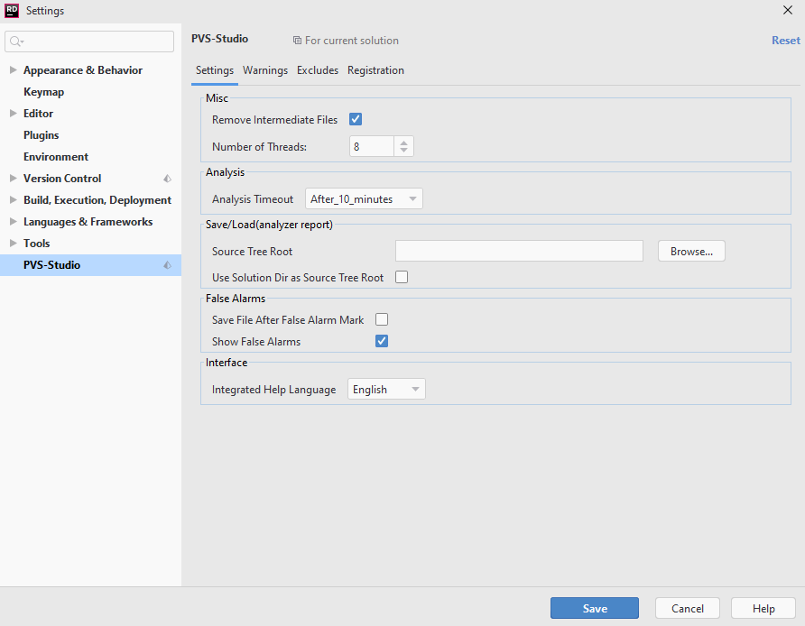805x626 pixels.
Task: Decrease Number of Threads with down arrow
Action: (403, 151)
